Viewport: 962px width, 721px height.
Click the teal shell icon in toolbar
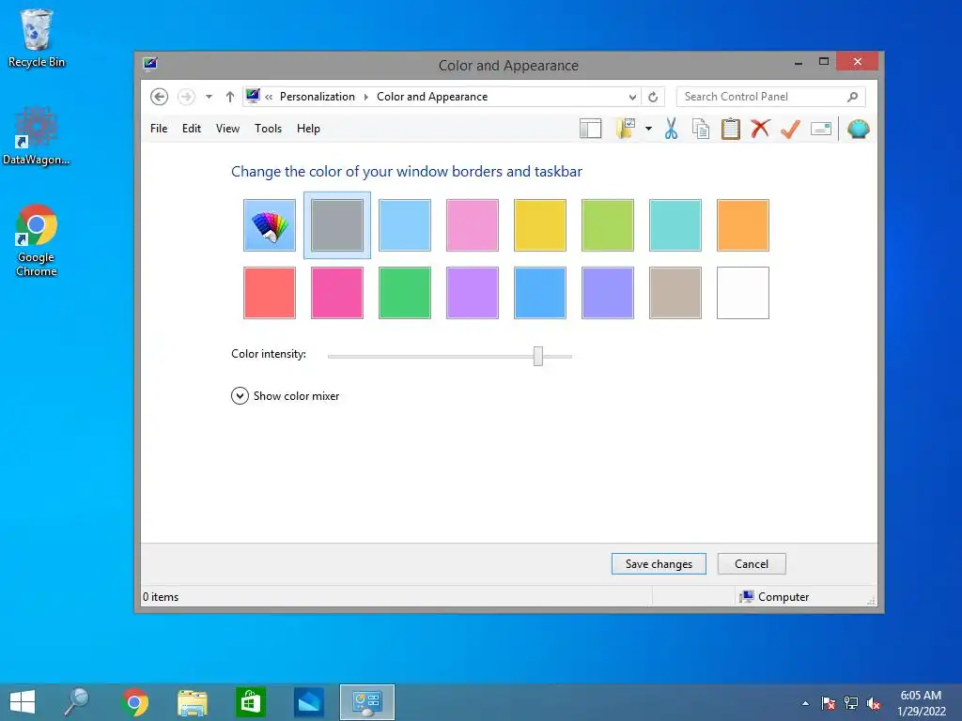point(859,129)
